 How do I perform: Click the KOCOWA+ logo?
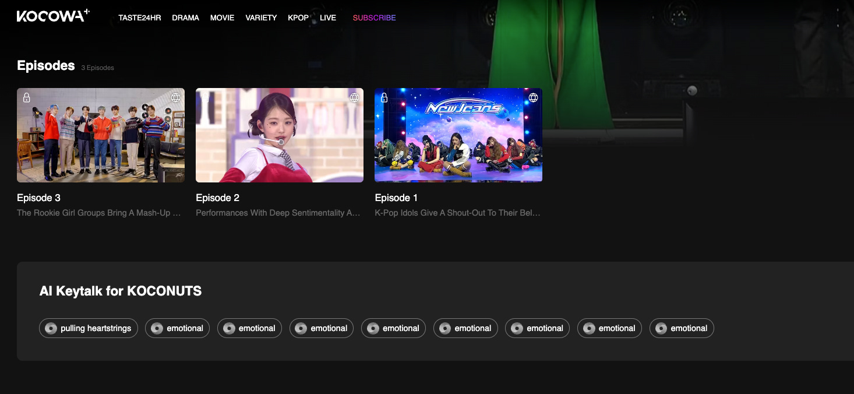[x=53, y=16]
